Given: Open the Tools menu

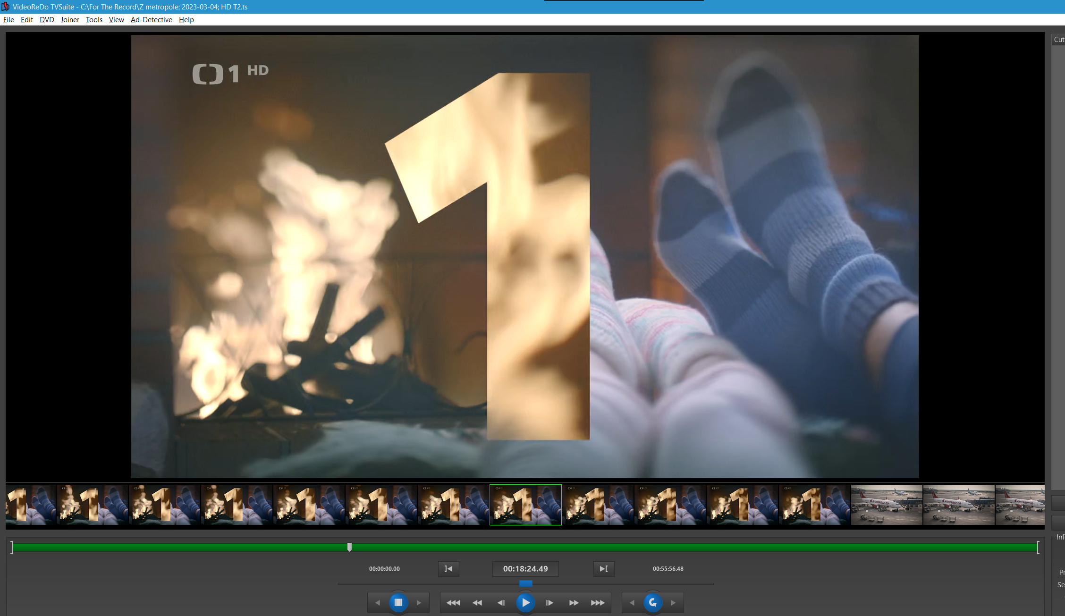Looking at the screenshot, I should [x=94, y=20].
